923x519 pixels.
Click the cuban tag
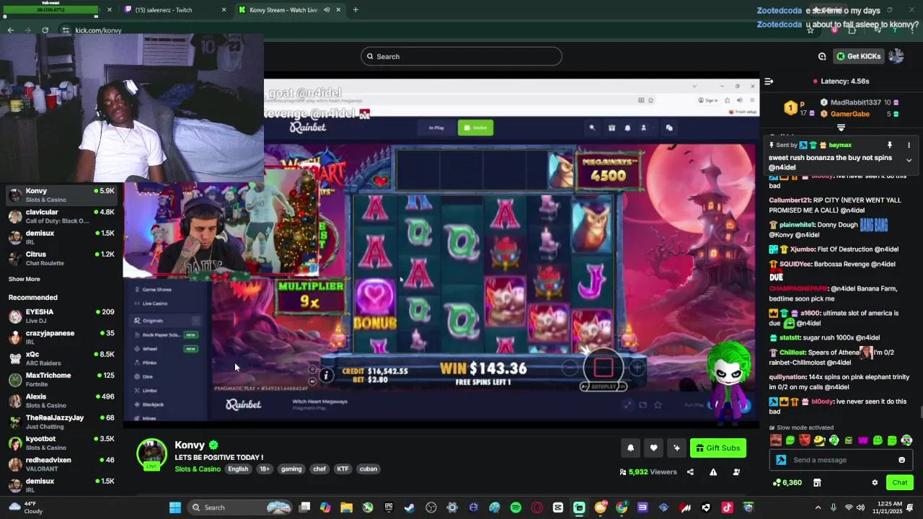click(x=368, y=469)
